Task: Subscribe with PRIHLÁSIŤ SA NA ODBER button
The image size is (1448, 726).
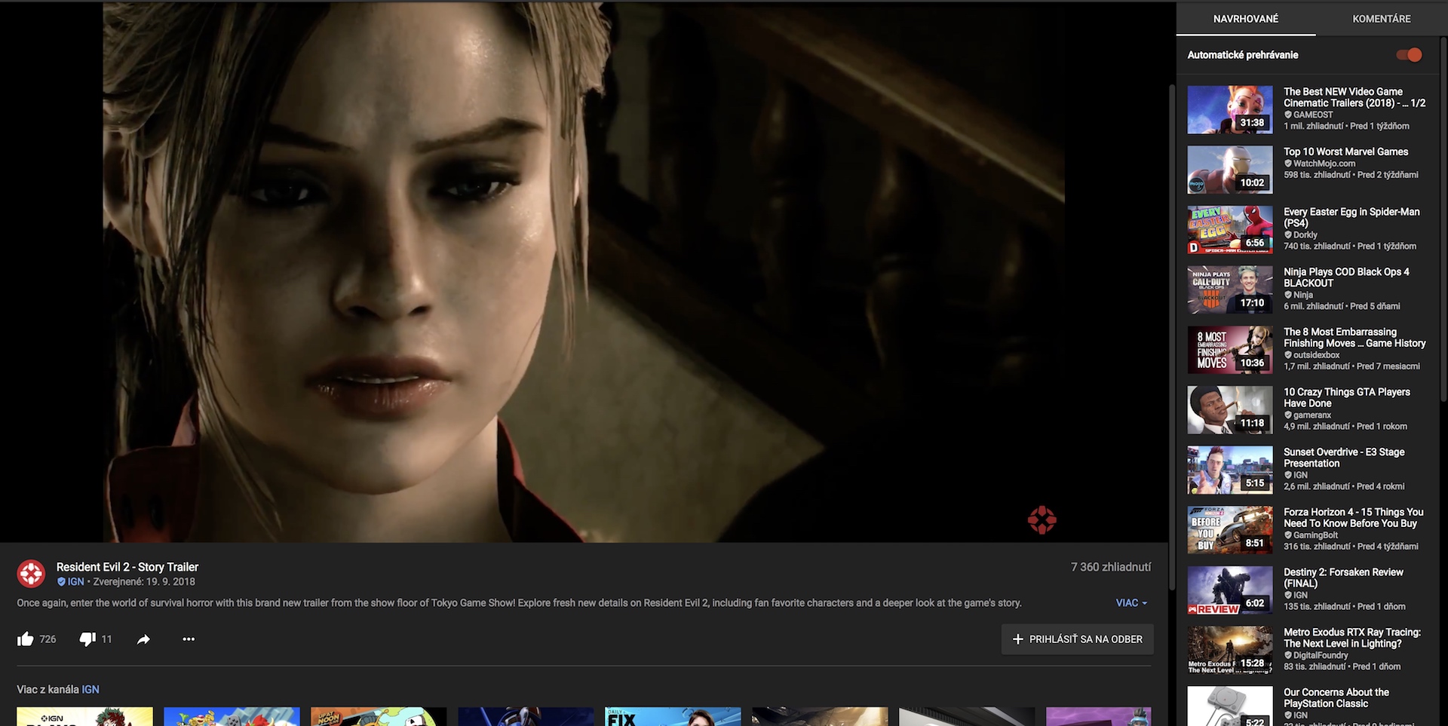Action: click(x=1078, y=639)
